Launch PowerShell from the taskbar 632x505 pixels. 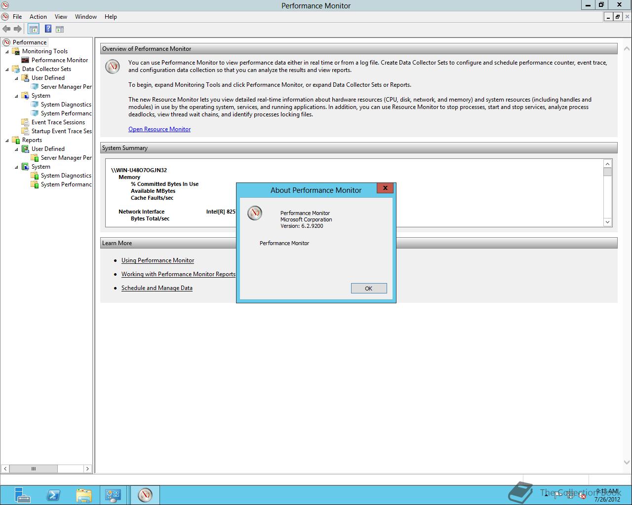pos(53,495)
